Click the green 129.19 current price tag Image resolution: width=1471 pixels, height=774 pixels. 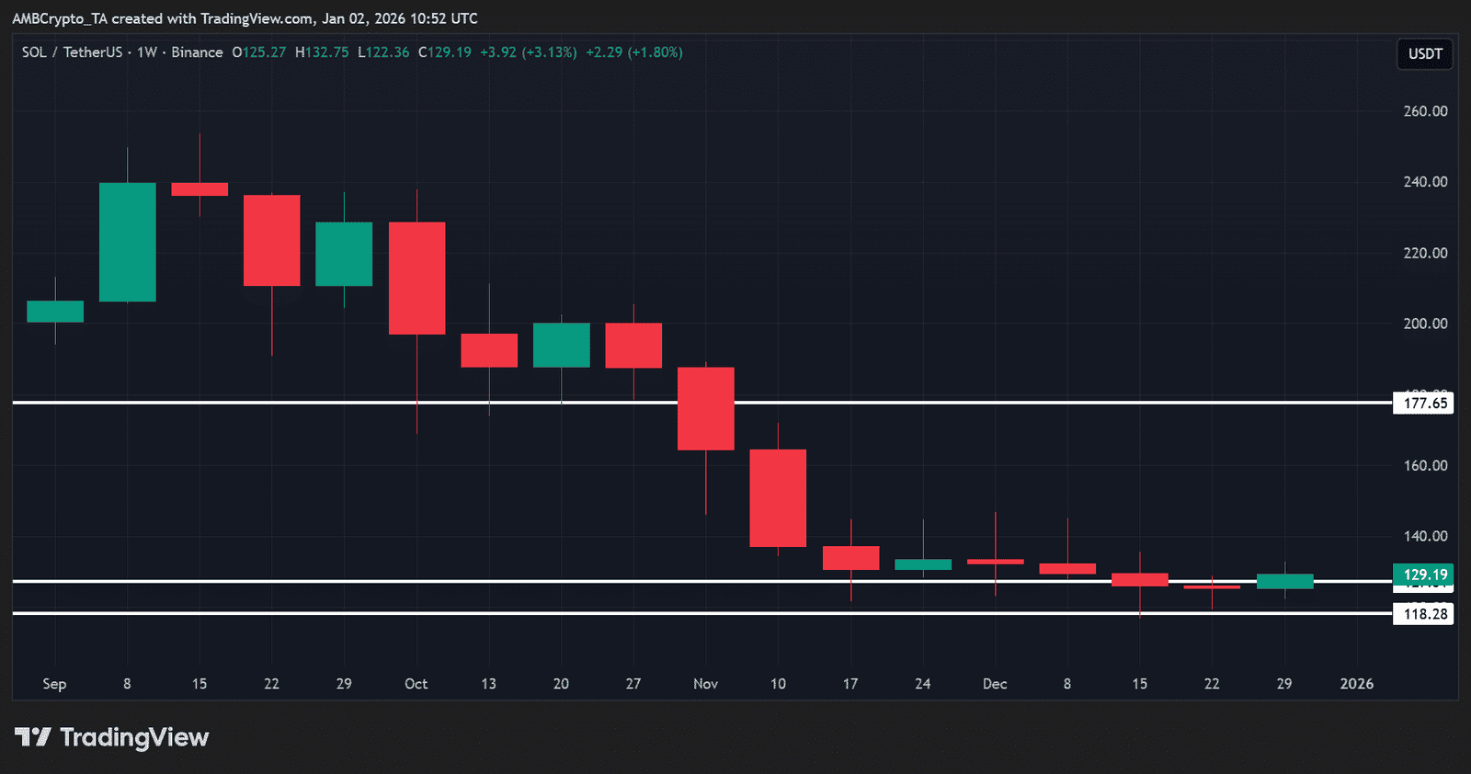[1423, 575]
